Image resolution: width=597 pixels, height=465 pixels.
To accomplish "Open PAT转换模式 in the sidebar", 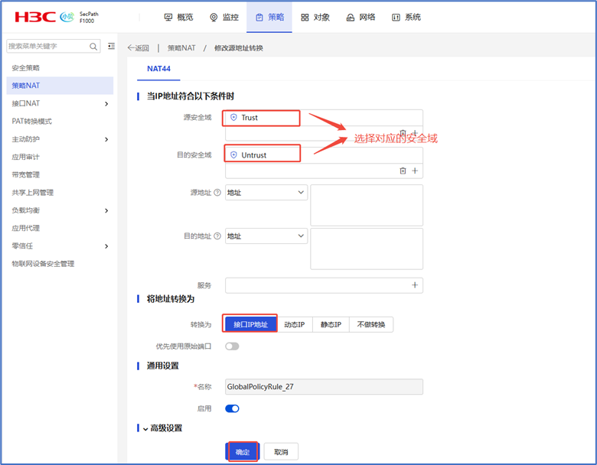I will [32, 122].
